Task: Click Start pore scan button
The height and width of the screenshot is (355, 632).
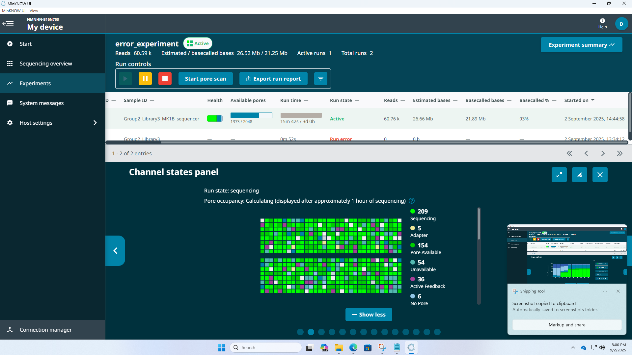Action: coord(206,79)
